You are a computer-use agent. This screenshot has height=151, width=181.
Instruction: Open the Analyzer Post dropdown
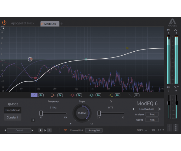152,115
